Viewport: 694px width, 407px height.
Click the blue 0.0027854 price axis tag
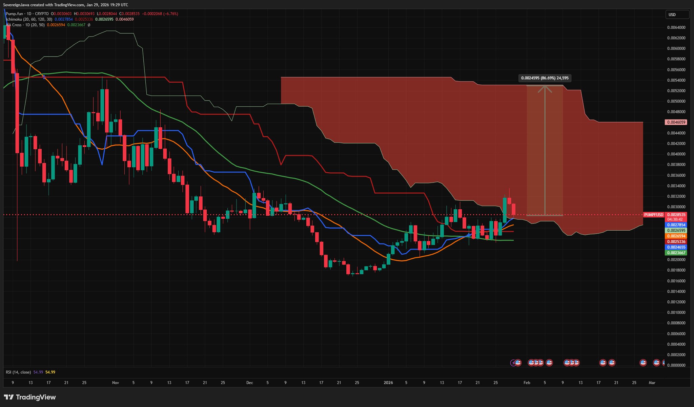click(x=676, y=225)
